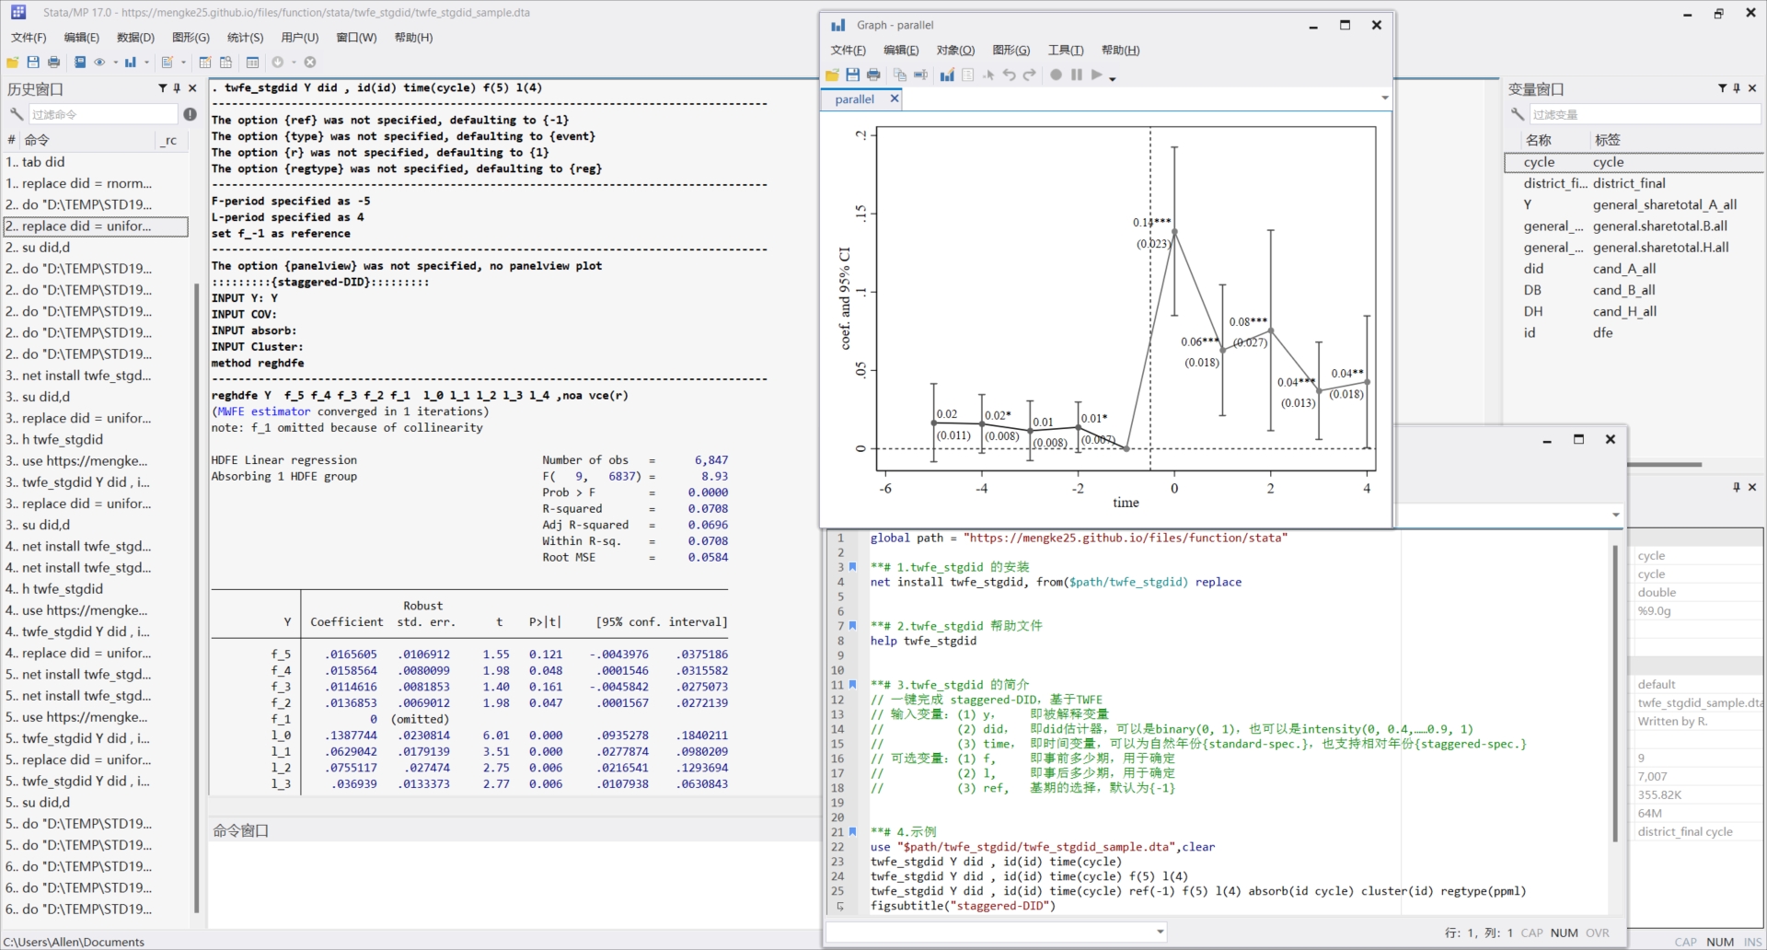Toggle the bookmark on do-file line 11
Image resolution: width=1767 pixels, height=950 pixels.
coord(852,685)
